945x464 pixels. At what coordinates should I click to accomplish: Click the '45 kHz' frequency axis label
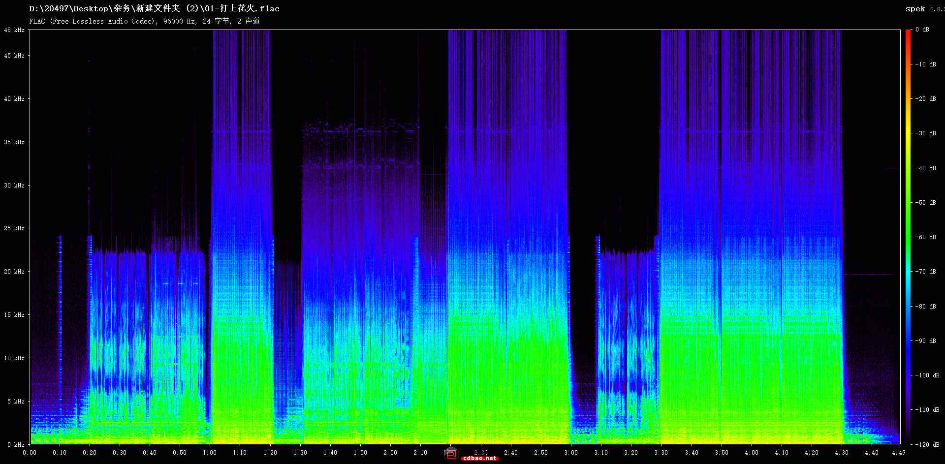[14, 56]
